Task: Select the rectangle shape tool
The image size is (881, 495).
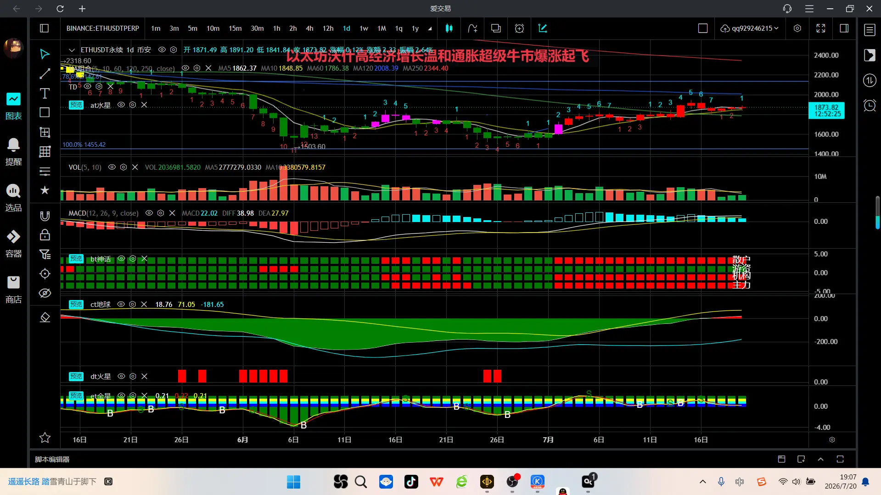Action: (45, 112)
